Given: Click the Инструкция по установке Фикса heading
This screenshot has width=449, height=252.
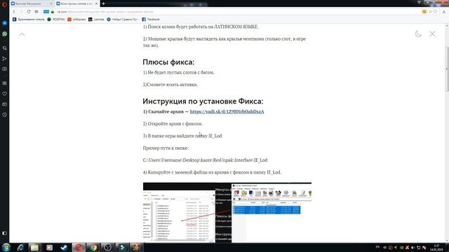Looking at the screenshot, I should point(203,101).
